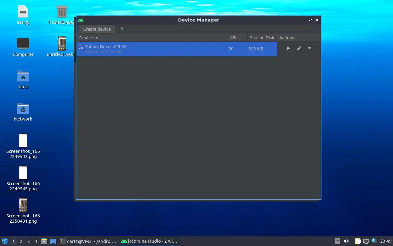
Task: Switch to the jetbrains-studio taskbar entry
Action: pos(150,241)
